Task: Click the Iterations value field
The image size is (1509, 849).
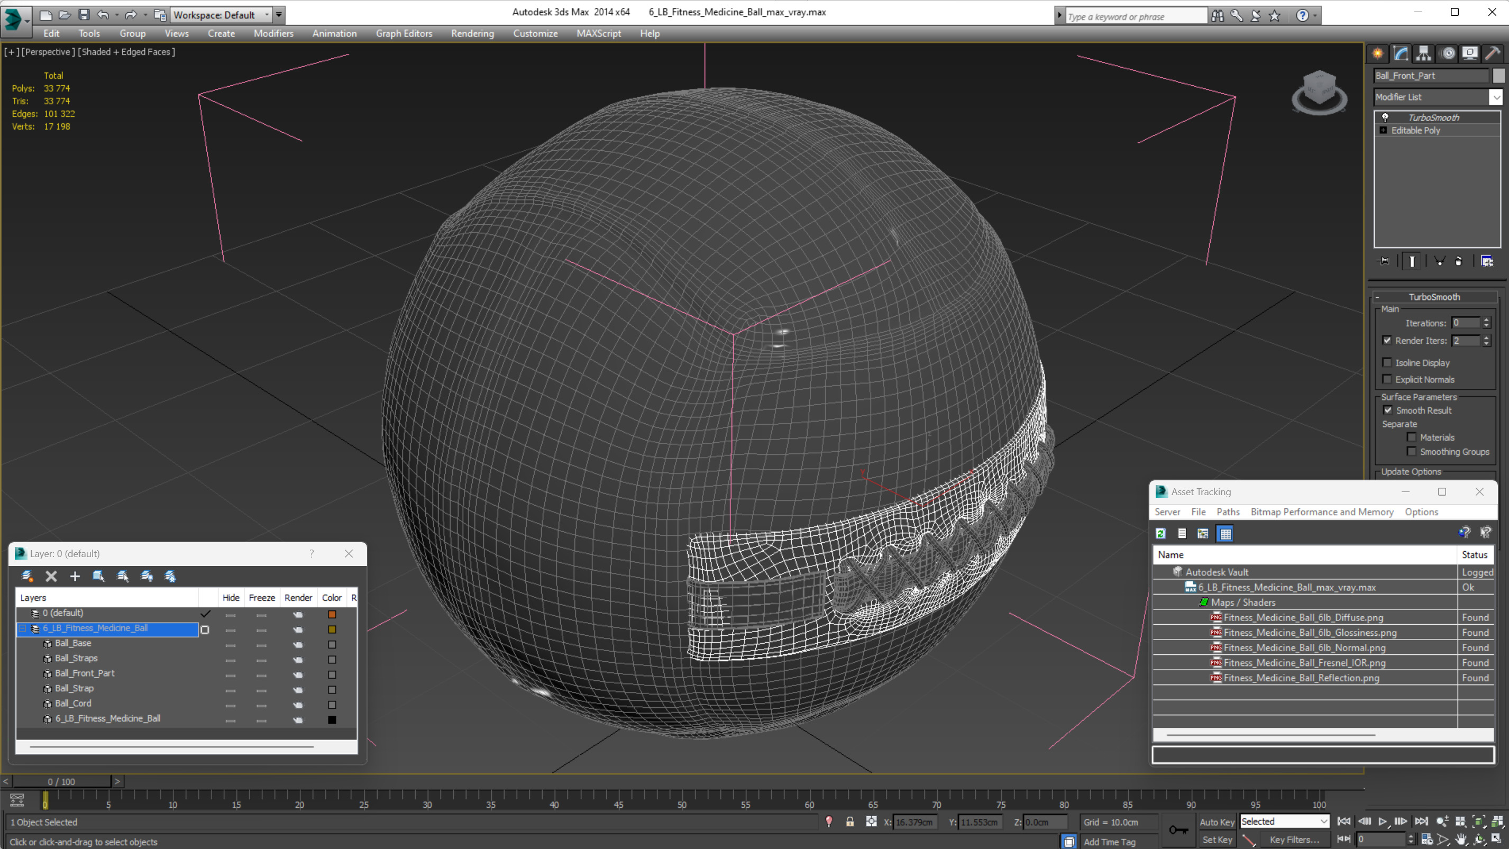Action: pyautogui.click(x=1466, y=323)
